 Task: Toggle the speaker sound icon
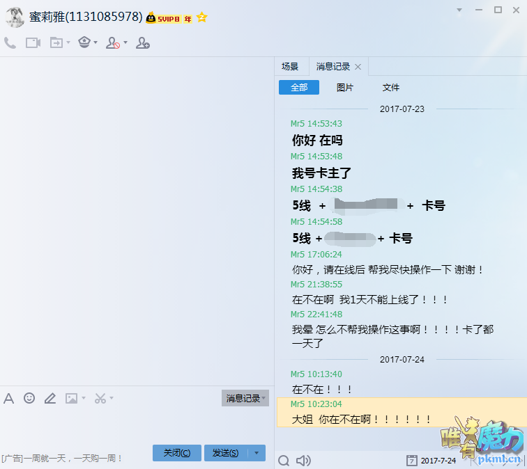tap(303, 460)
